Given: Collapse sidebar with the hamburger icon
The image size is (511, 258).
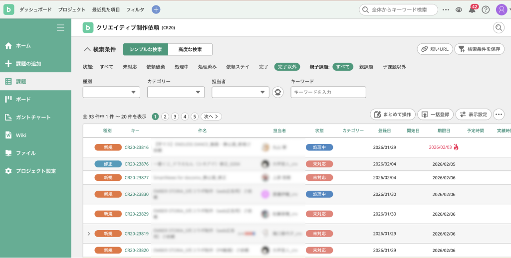Looking at the screenshot, I should (60, 28).
